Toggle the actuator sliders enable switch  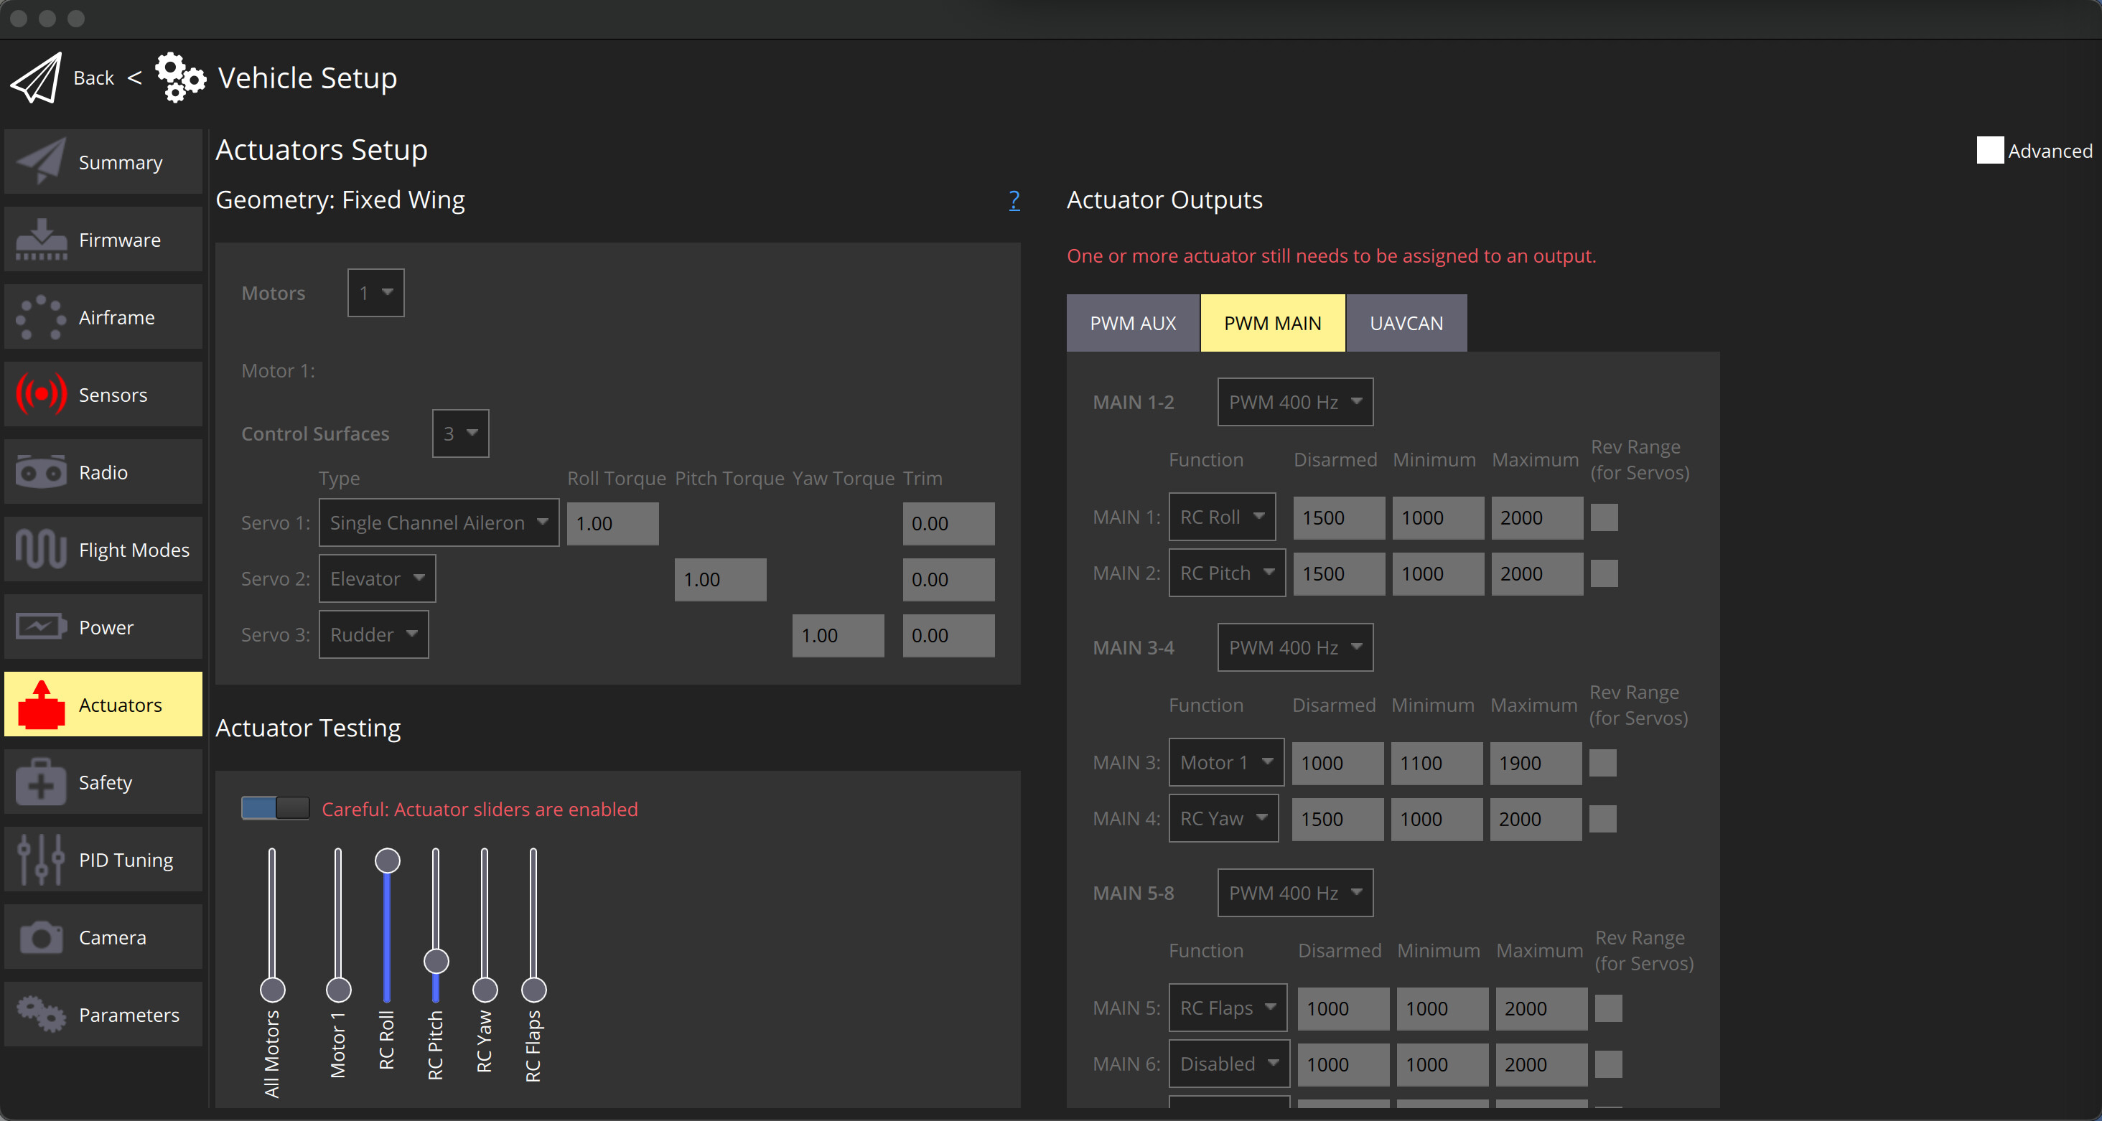tap(275, 809)
